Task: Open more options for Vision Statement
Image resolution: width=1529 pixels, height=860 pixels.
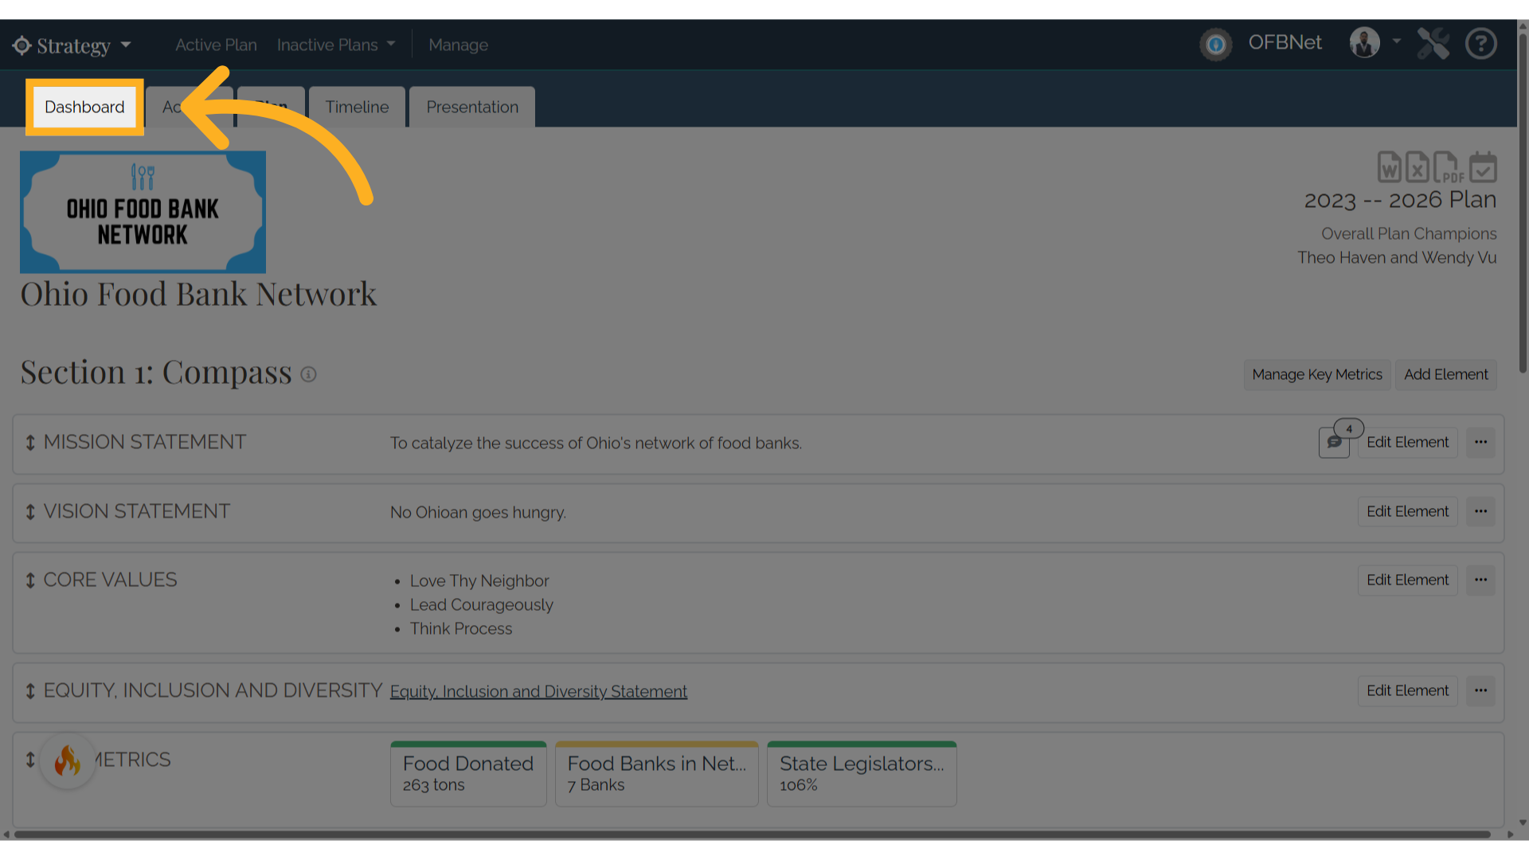Action: tap(1480, 511)
